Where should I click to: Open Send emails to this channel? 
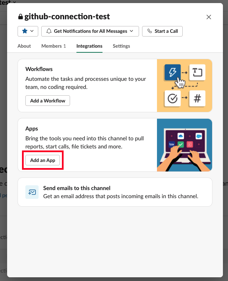115,192
